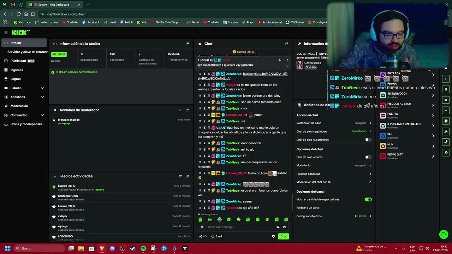The image size is (452, 254).
Task: Click the translate icon in the message box
Action: [x=278, y=227]
